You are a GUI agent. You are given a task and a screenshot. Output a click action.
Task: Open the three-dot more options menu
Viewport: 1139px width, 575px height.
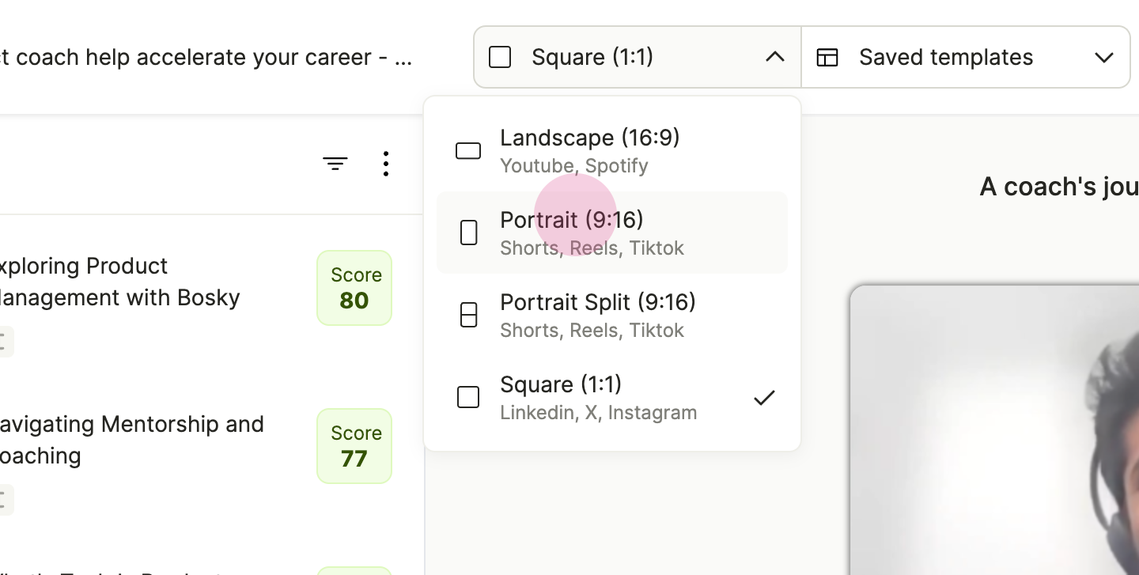coord(385,164)
